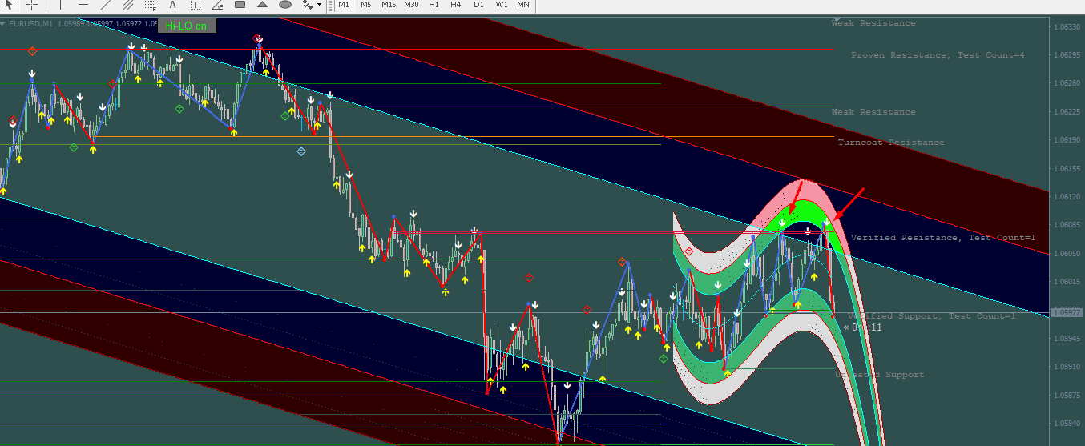Click the 1.05840 price scale value
Screen dimensions: 1085x446
(x=1067, y=424)
